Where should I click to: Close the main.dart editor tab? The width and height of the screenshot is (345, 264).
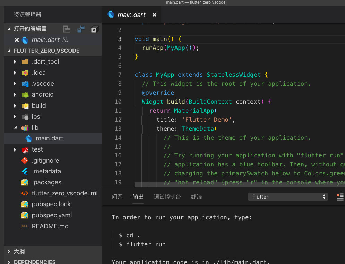(154, 15)
